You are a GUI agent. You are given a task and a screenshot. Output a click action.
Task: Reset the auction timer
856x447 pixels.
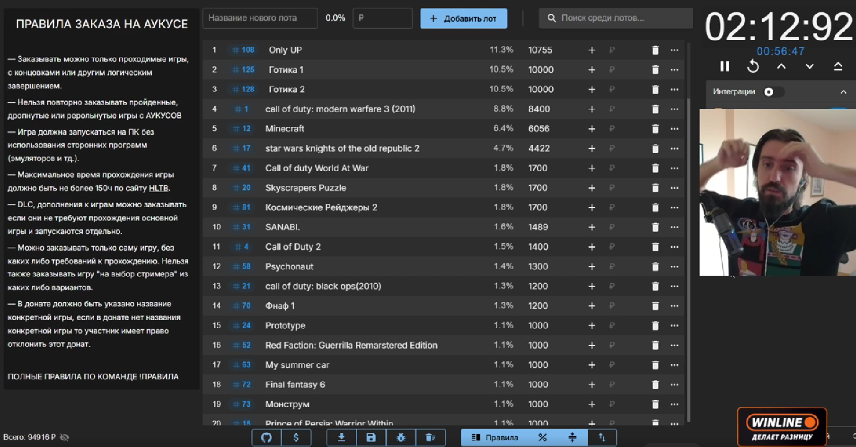(753, 67)
